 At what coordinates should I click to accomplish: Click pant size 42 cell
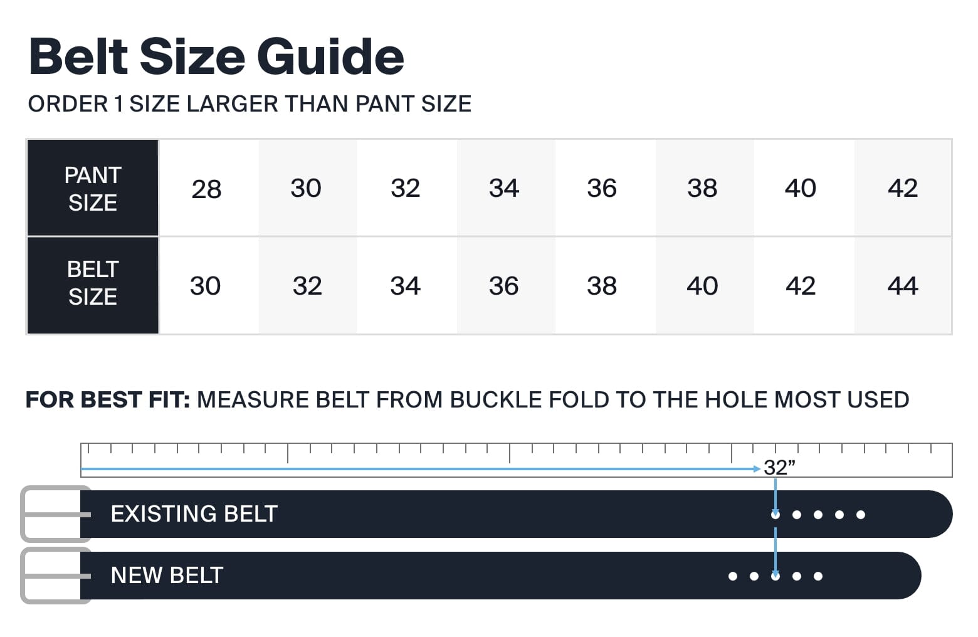[x=903, y=188]
